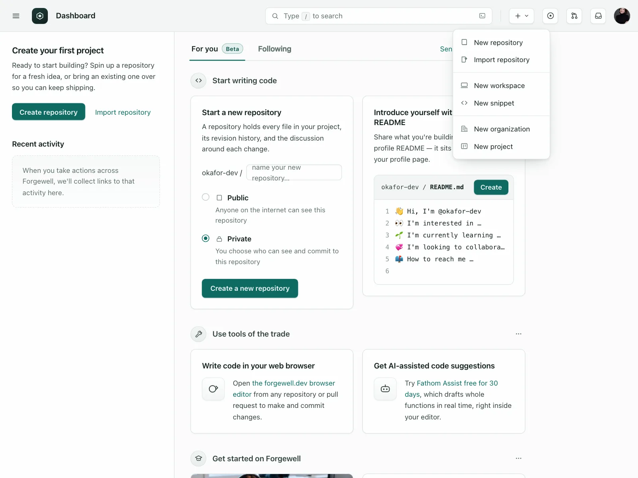This screenshot has width=638, height=478.
Task: Click Create button for README.md
Action: pyautogui.click(x=491, y=187)
